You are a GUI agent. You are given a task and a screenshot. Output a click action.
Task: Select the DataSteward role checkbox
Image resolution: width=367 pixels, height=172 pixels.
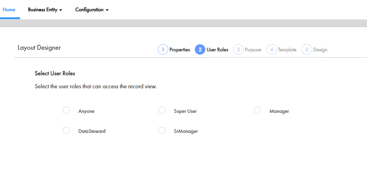[66, 130]
